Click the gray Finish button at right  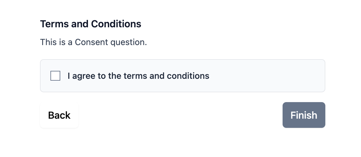pos(304,115)
